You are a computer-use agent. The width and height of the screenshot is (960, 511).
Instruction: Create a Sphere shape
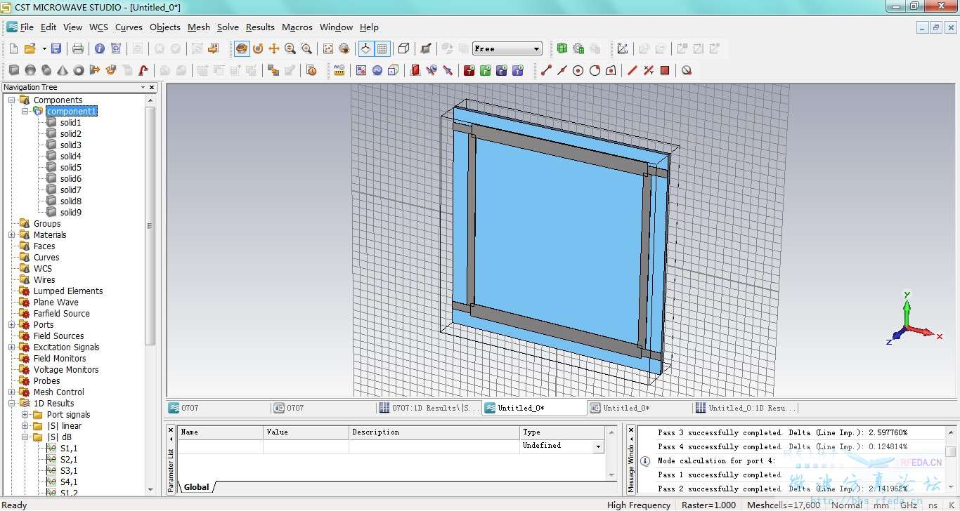click(x=30, y=70)
